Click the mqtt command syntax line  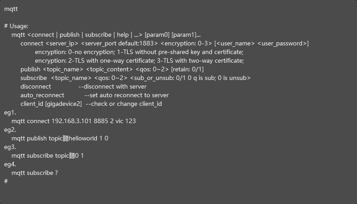click(x=106, y=35)
